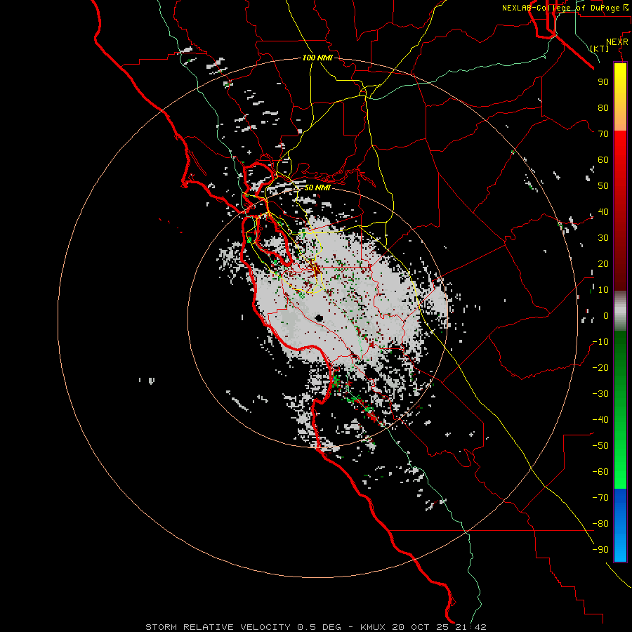Select the -50 scale value
The image size is (632, 632).
[x=600, y=446]
